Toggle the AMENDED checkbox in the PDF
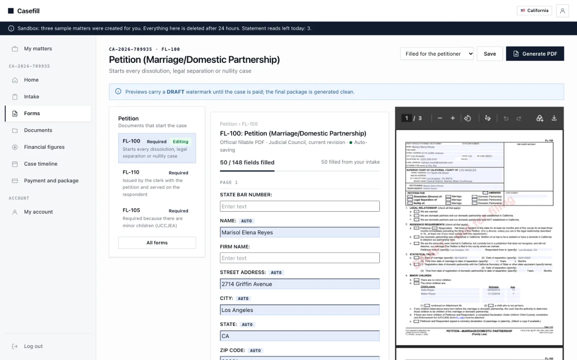Viewport: 577px width, 360px height. [486, 192]
